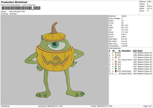Click the 'Code' column header
153x108 pixels.
click(x=135, y=51)
